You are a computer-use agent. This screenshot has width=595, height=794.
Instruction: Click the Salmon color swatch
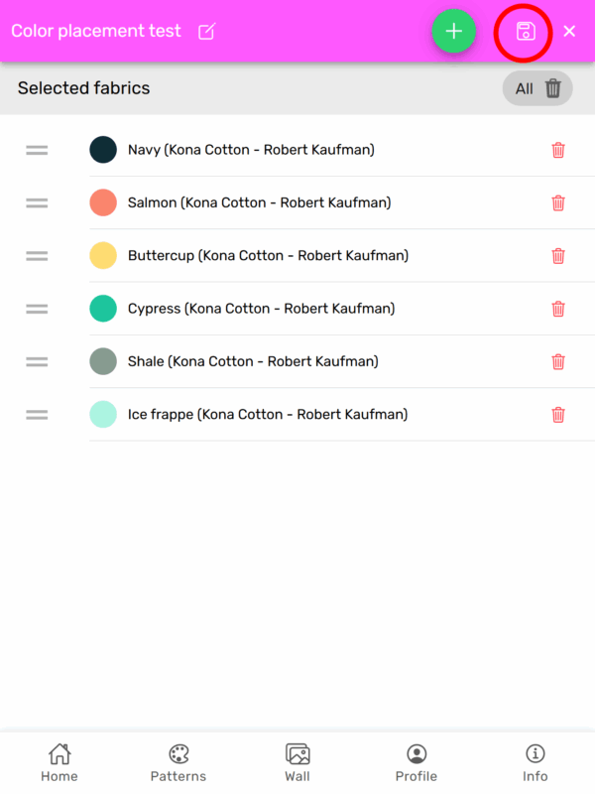(x=103, y=202)
